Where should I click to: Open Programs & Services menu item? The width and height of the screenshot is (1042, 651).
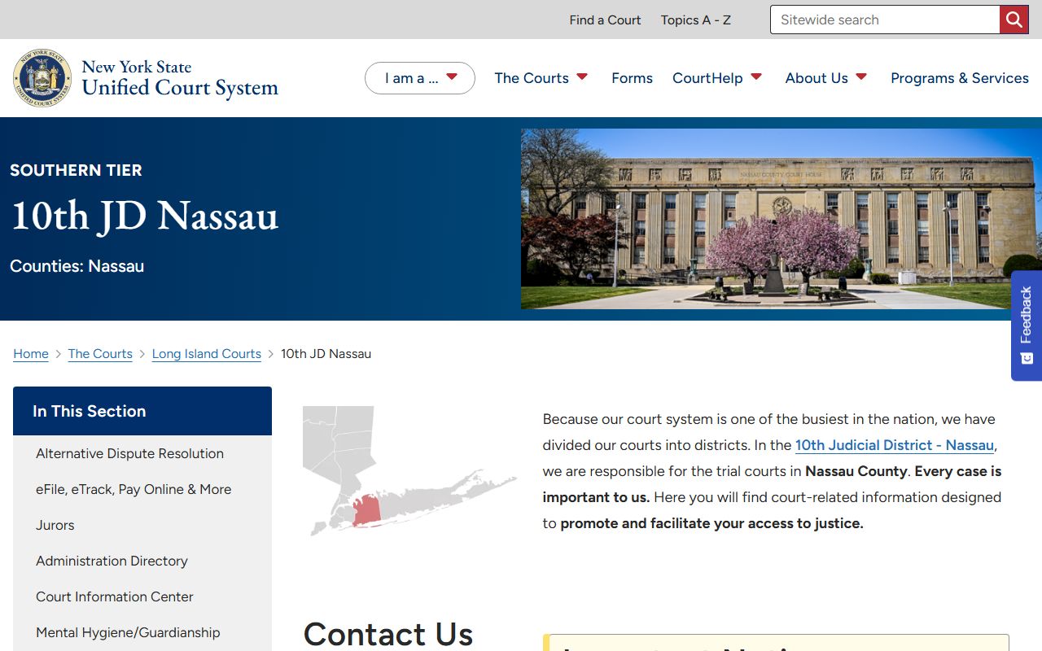point(960,78)
